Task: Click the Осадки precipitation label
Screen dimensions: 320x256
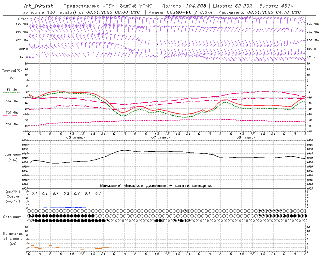Action: (x=13, y=196)
